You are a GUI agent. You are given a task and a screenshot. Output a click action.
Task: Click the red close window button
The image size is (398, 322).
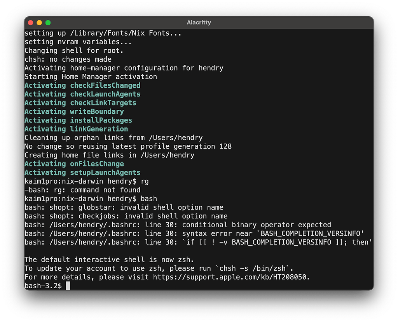30,23
